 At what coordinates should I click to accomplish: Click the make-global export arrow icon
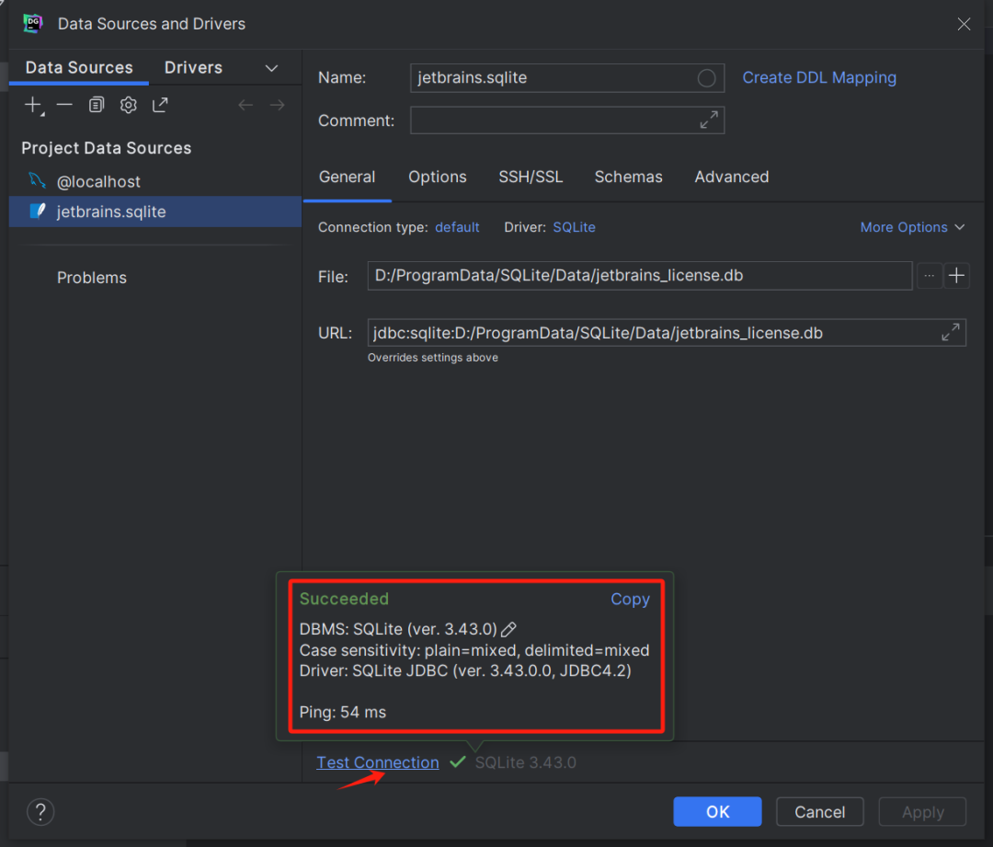[x=160, y=105]
